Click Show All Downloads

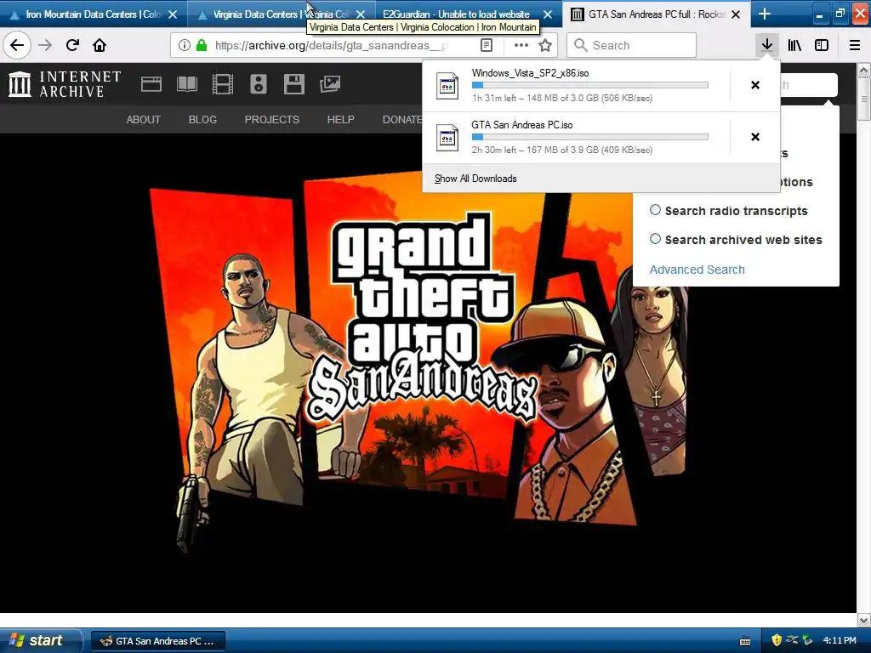475,179
